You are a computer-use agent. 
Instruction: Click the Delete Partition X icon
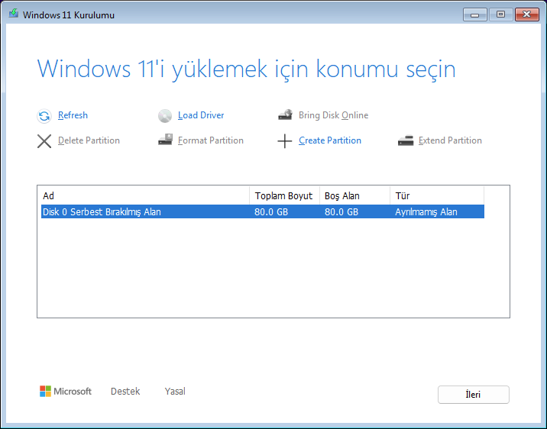tap(44, 141)
